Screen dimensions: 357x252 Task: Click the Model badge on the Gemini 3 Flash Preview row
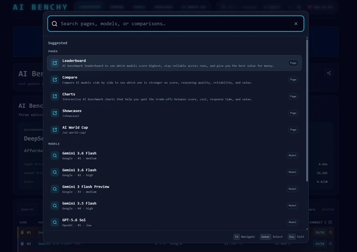(292, 189)
